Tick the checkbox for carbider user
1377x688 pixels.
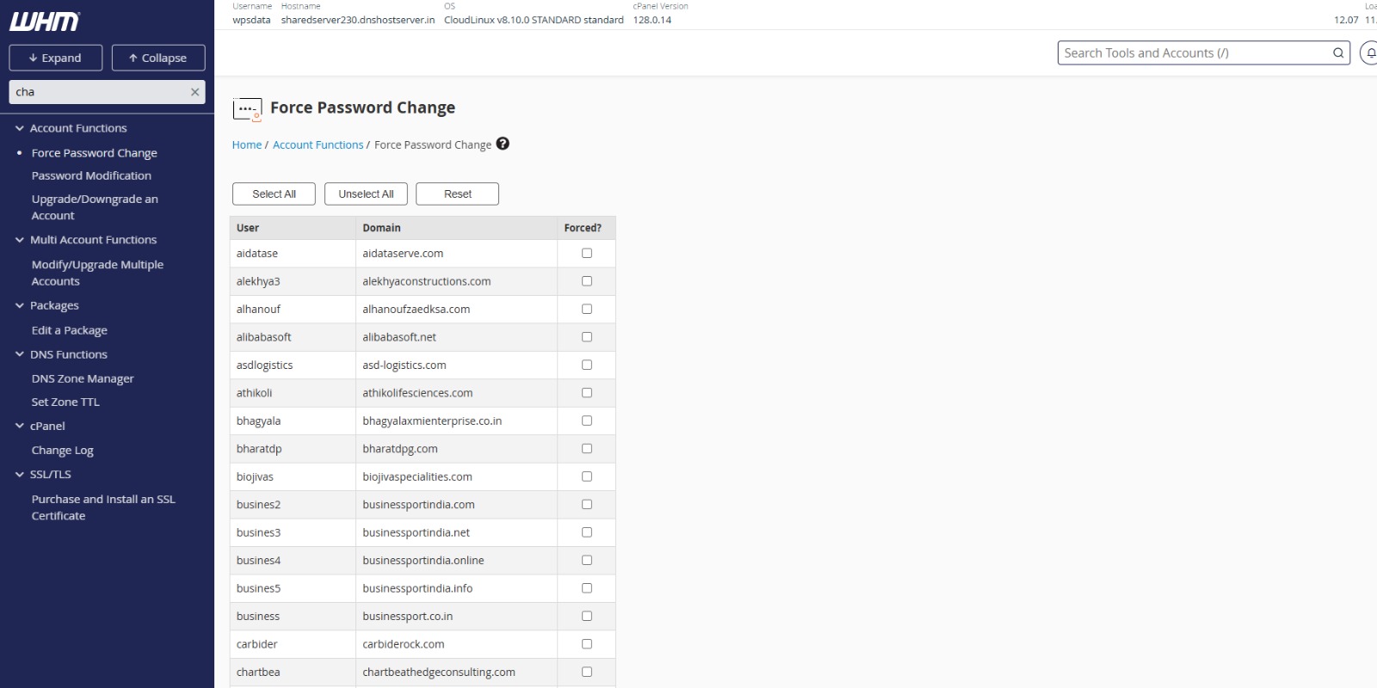pyautogui.click(x=587, y=644)
